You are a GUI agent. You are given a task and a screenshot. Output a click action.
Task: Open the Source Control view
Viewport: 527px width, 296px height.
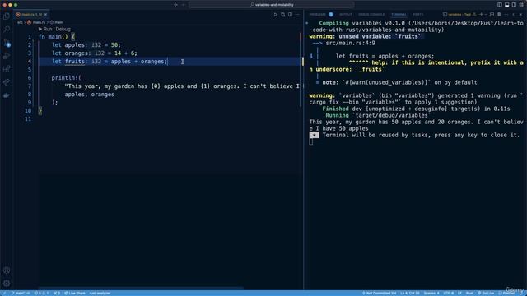coord(7,43)
